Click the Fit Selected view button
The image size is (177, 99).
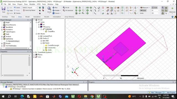pos(68,10)
